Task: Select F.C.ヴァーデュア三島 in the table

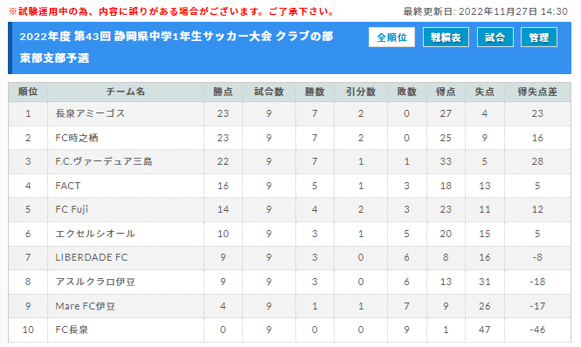Action: (104, 161)
